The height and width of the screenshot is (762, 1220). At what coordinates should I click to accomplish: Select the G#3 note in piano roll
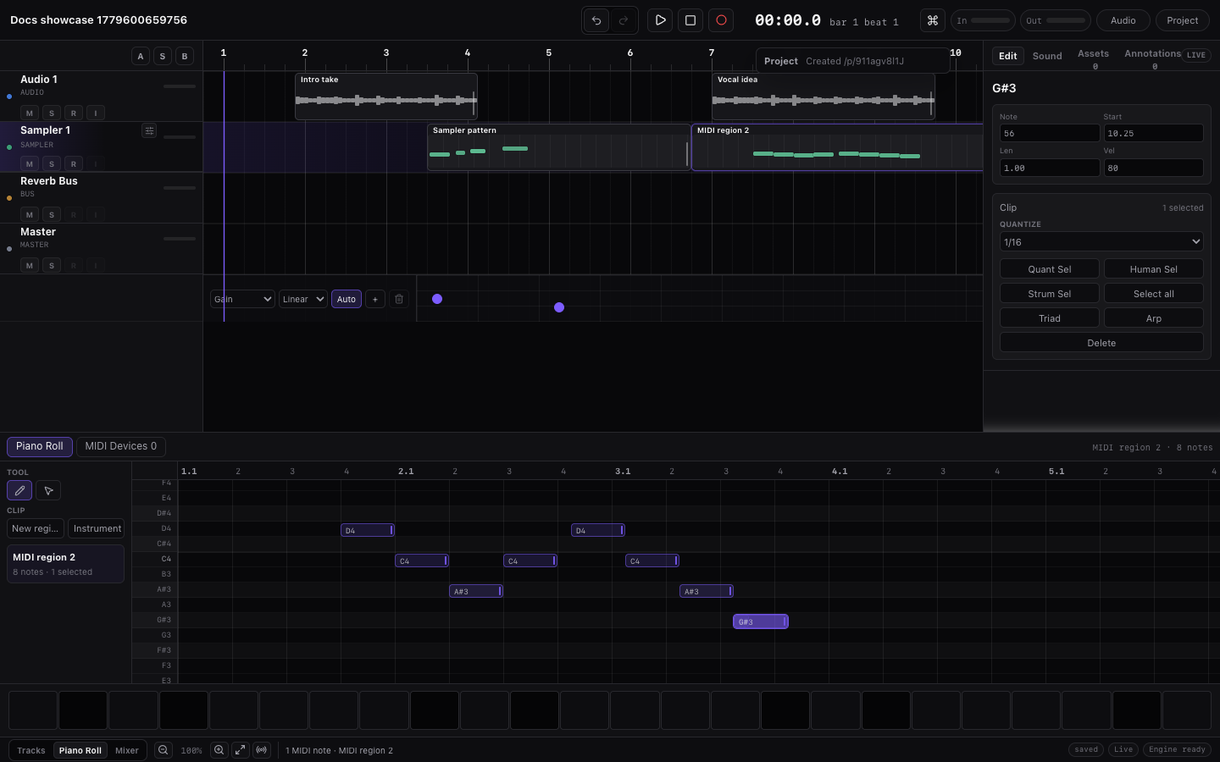point(760,621)
